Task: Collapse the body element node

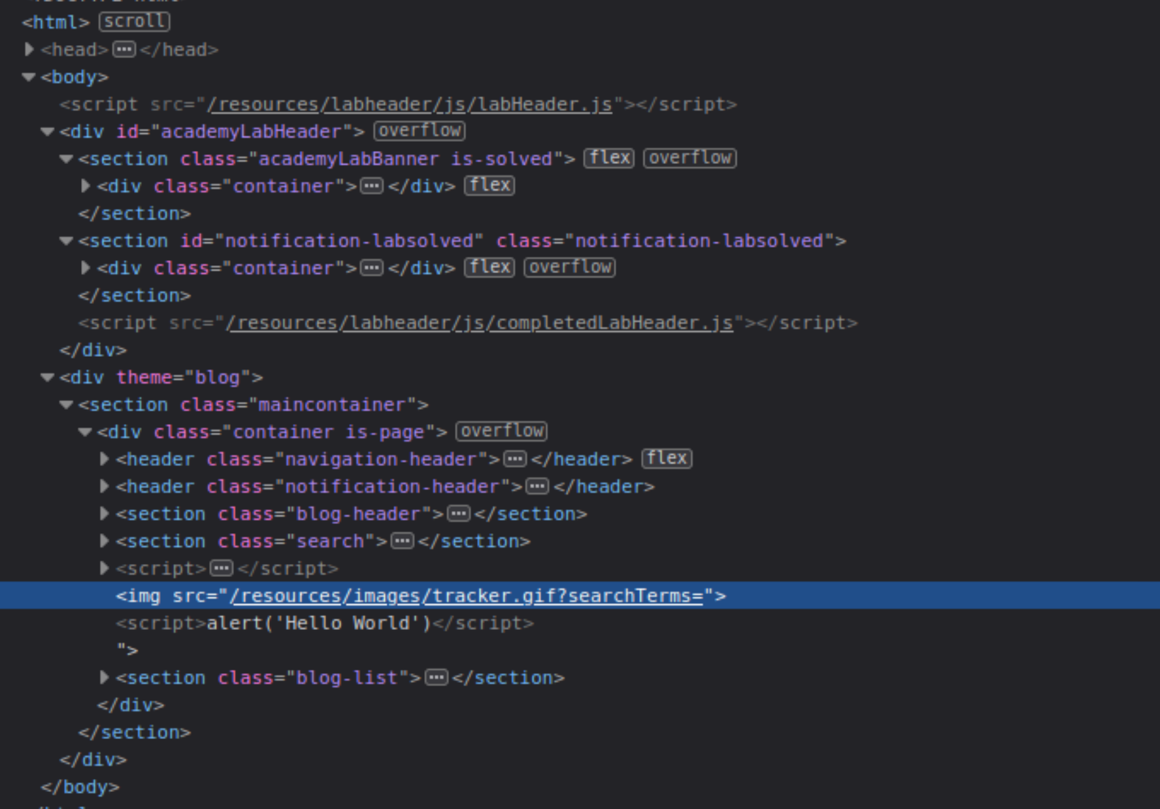Action: [x=29, y=77]
